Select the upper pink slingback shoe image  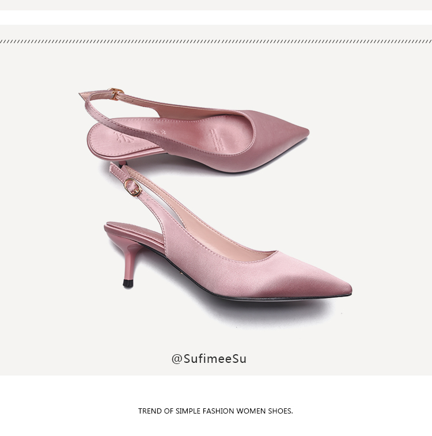click(194, 130)
